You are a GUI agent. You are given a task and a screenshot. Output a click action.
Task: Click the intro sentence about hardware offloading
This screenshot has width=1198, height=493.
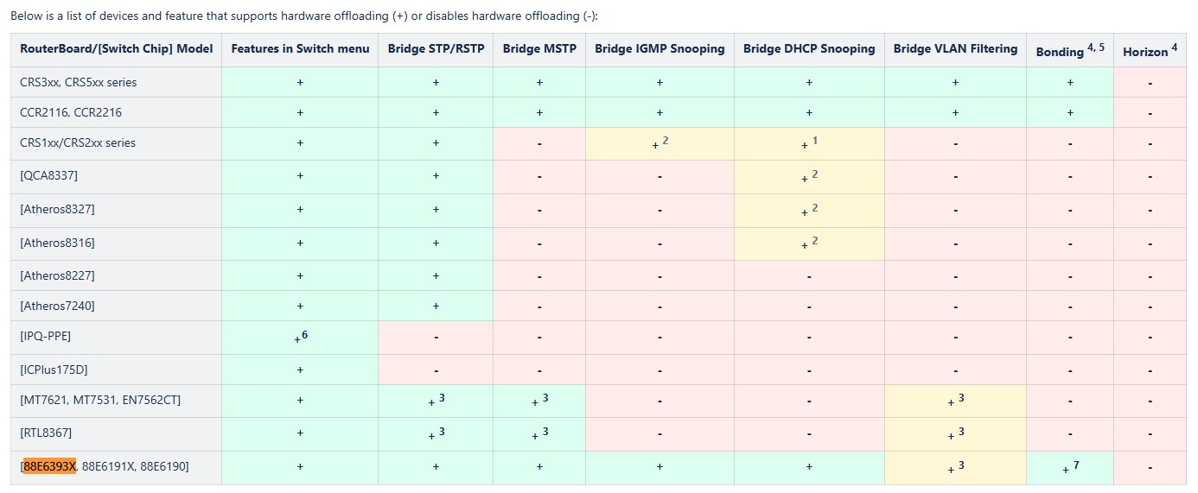(304, 16)
